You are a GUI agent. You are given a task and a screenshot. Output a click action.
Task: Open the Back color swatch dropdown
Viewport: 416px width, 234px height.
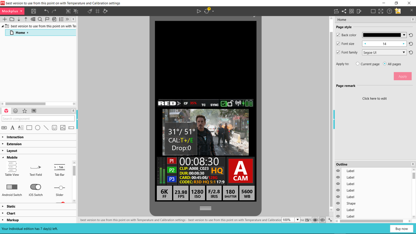coord(404,35)
